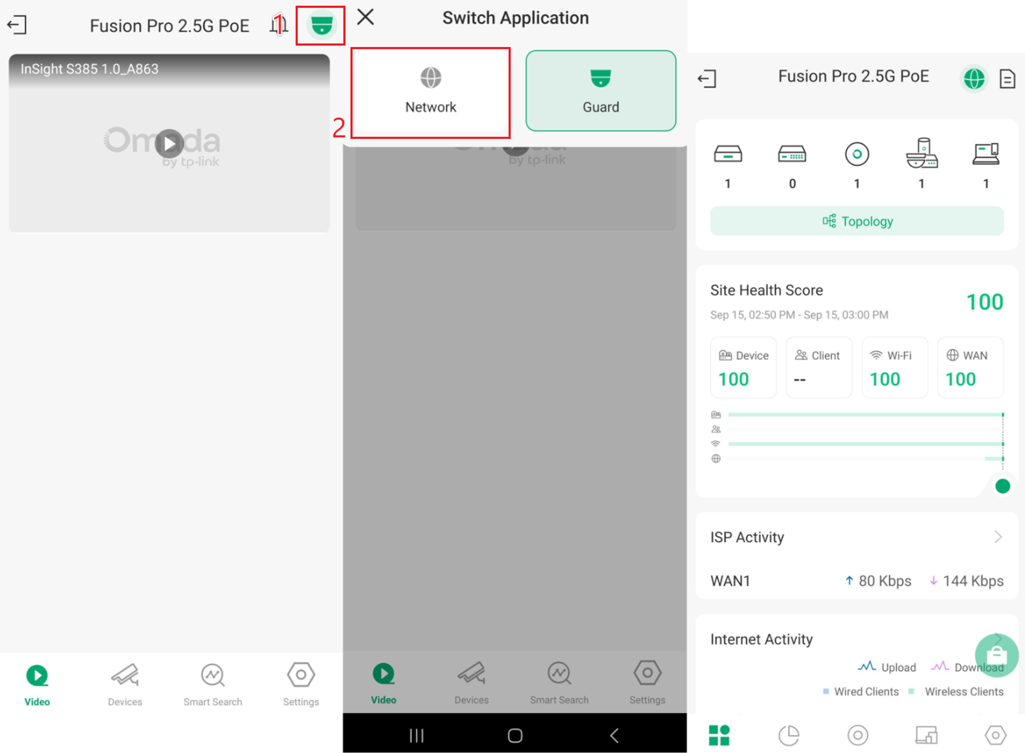Open Device health score card
The width and height of the screenshot is (1025, 753).
tap(743, 368)
